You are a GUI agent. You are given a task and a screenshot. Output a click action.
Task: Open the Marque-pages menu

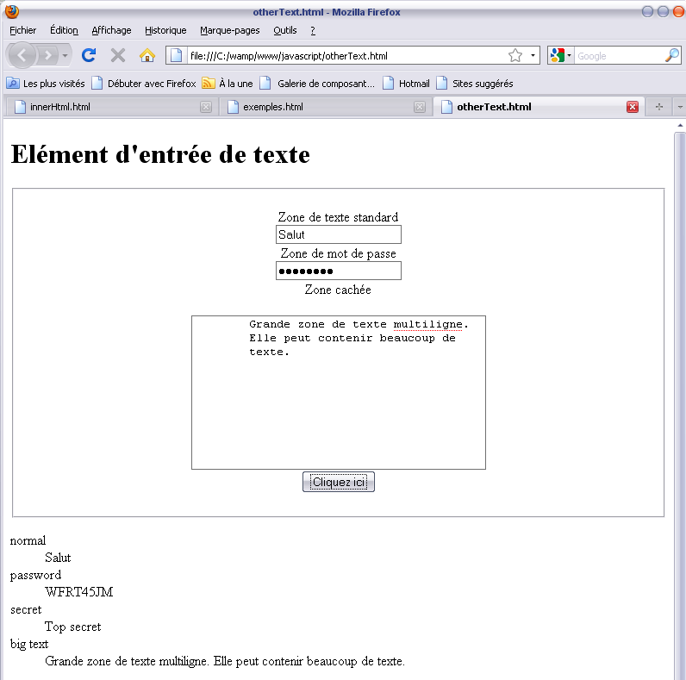pos(229,30)
